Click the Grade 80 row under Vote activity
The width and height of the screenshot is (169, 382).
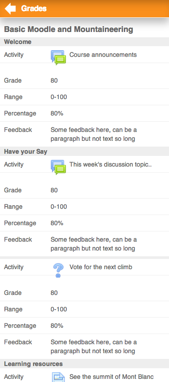(x=84, y=293)
